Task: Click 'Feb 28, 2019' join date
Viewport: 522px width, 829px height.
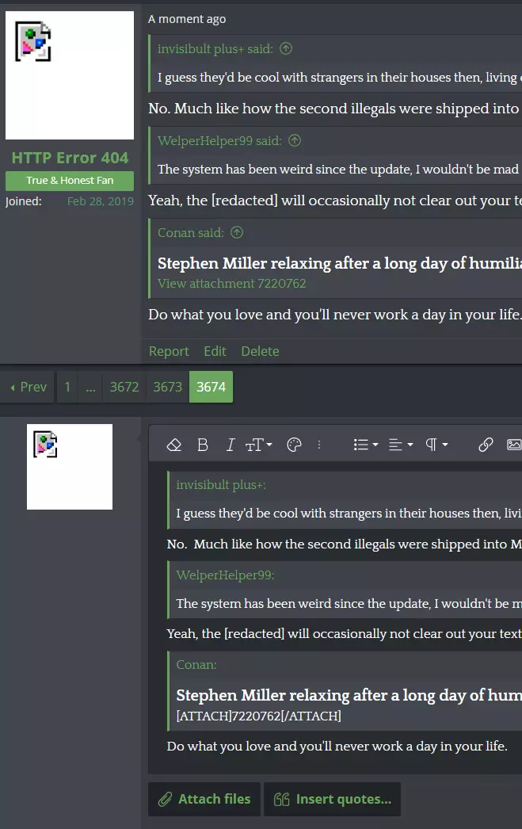Action: point(101,201)
